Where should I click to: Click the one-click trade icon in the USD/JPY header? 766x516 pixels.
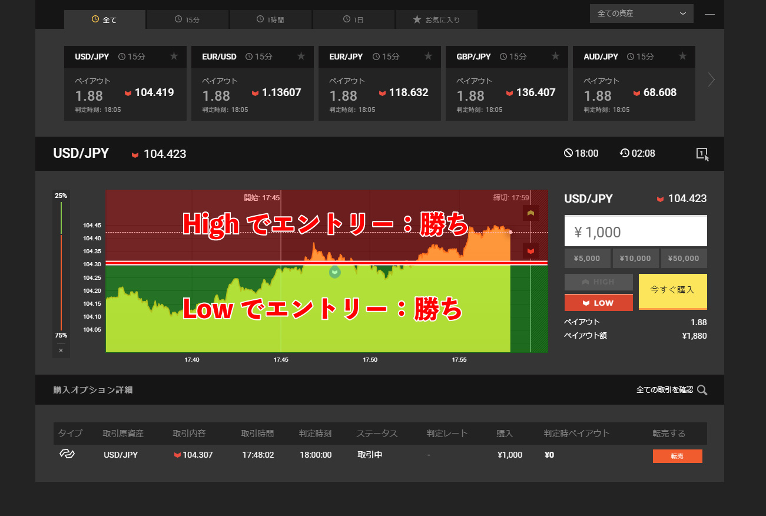coord(702,154)
